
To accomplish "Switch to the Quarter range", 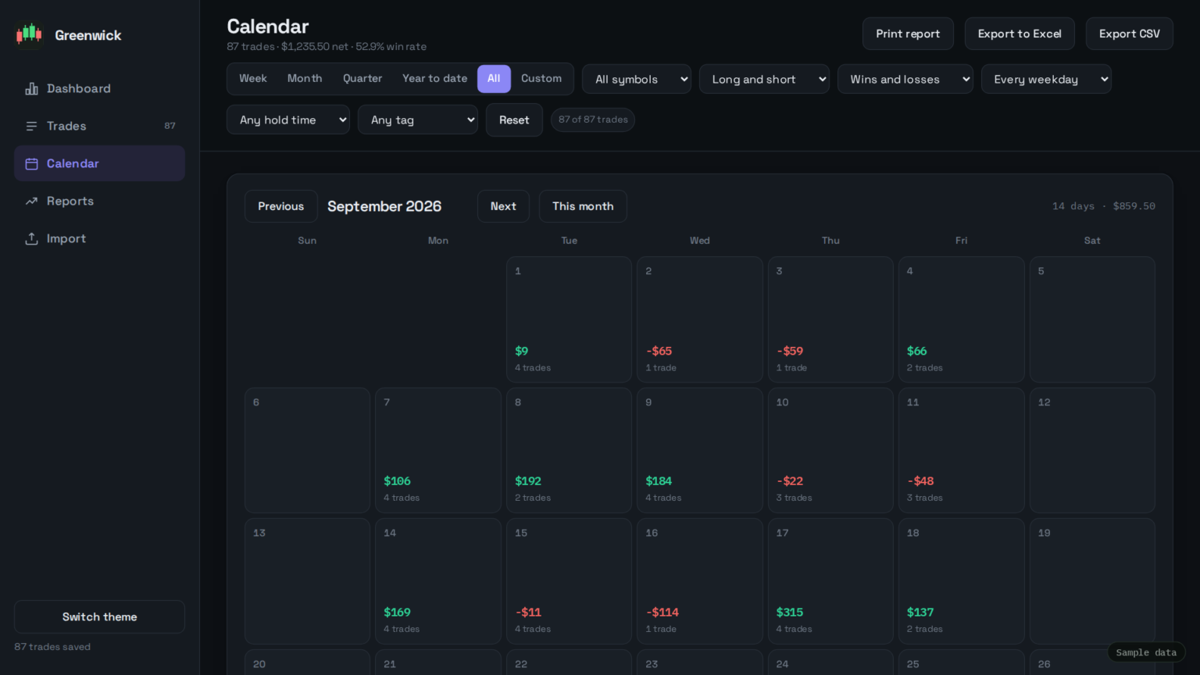I will pyautogui.click(x=362, y=78).
